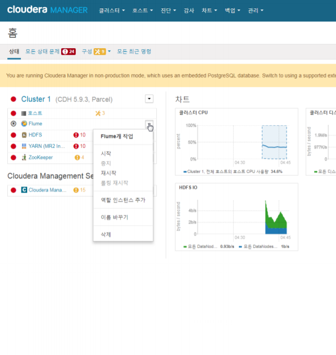The image size is (336, 355).
Task: Click the red alert icon with 10 for HDFS
Action: coord(79,135)
